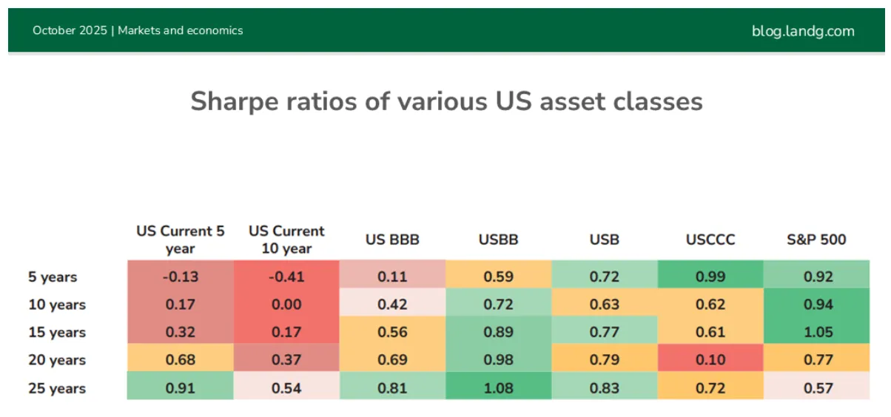Click the 0.00 US Current 10 year cell
The width and height of the screenshot is (891, 417).
[286, 302]
